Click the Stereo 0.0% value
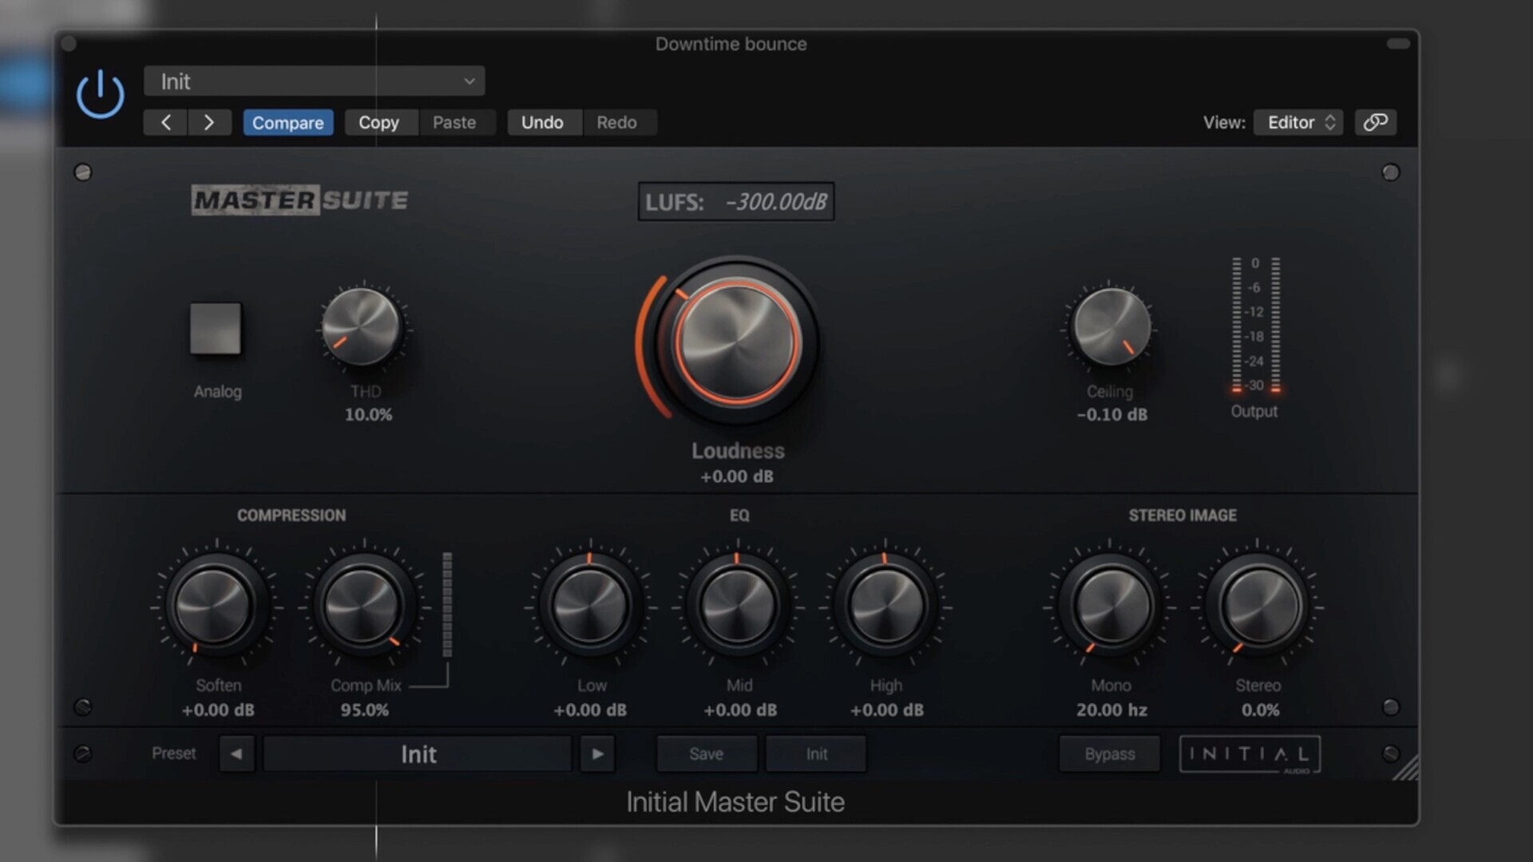1533x862 pixels. click(x=1260, y=710)
